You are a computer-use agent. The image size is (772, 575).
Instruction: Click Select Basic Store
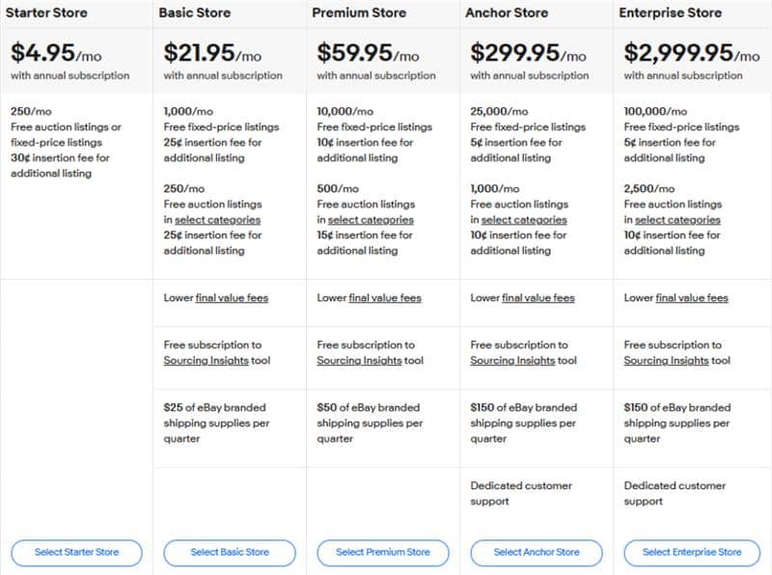229,552
